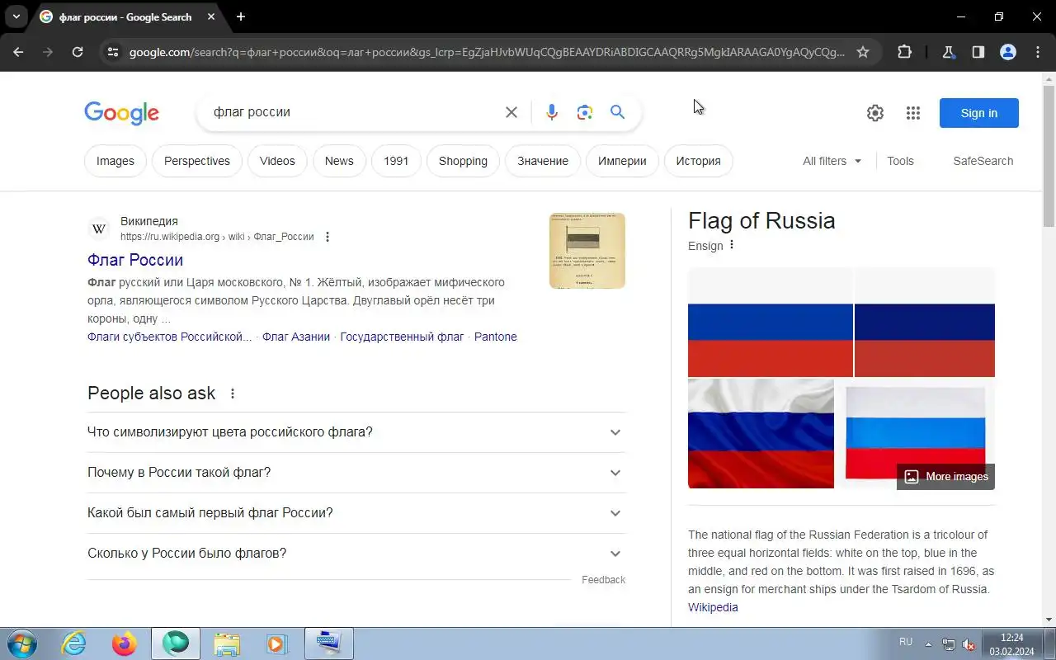Viewport: 1056px width, 660px height.
Task: Open Google quick settings gear
Action: [875, 113]
